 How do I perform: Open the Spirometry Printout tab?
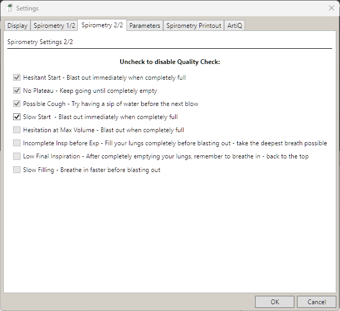[194, 26]
